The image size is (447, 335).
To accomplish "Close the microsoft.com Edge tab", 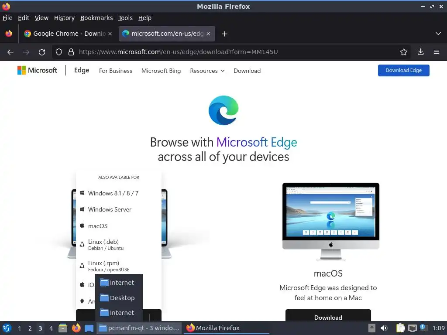I will point(208,34).
